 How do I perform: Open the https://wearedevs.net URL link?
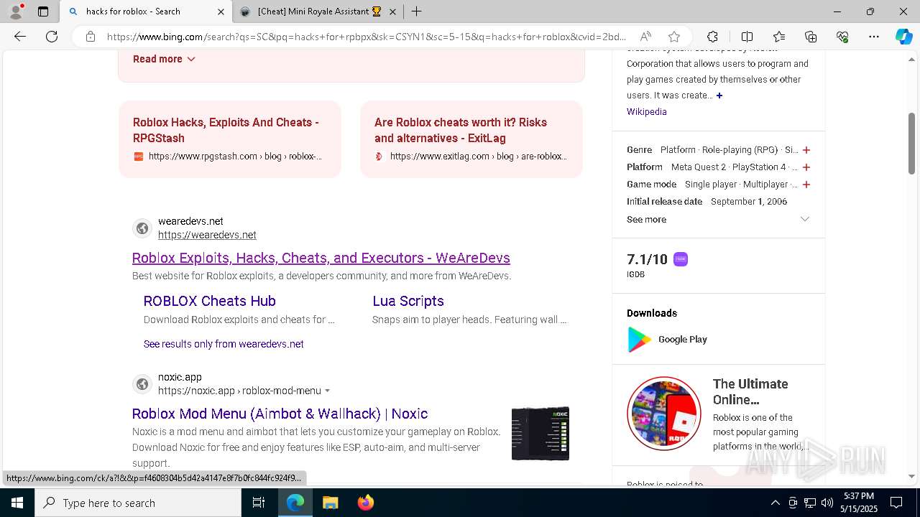pyautogui.click(x=207, y=235)
